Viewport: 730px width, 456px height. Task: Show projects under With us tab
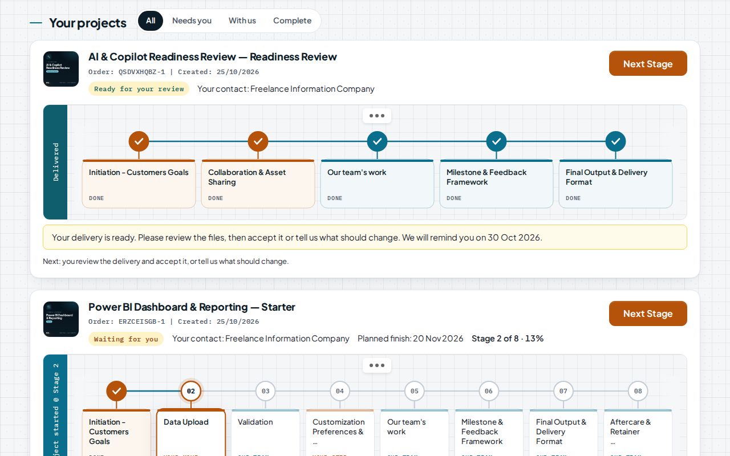(242, 21)
